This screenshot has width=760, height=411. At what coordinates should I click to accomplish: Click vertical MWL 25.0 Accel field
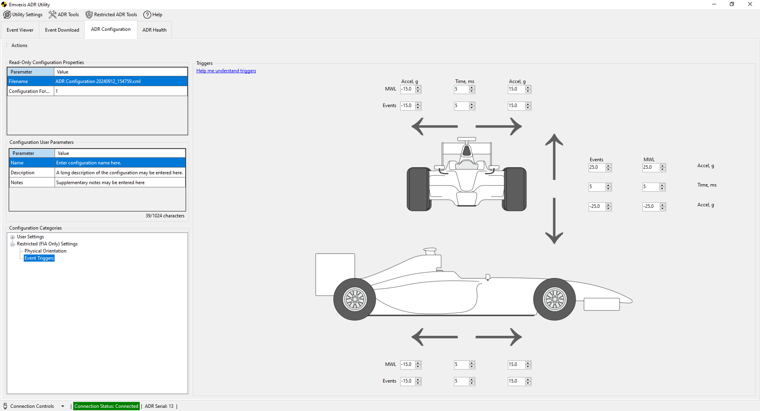point(651,168)
